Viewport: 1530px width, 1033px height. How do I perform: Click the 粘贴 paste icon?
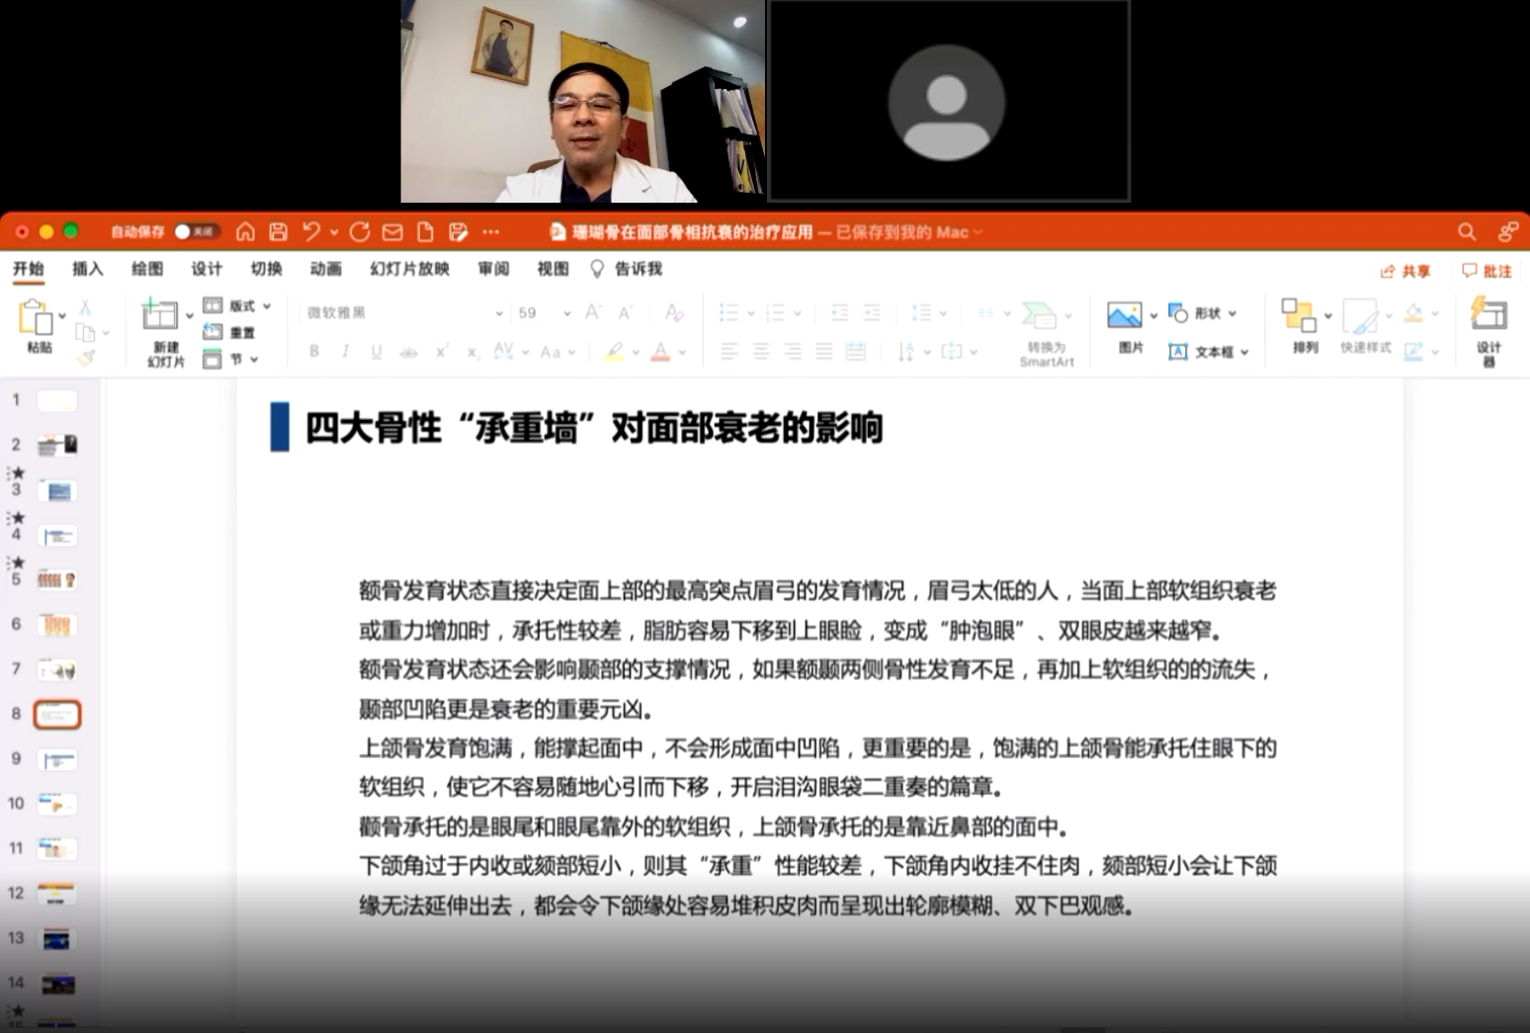click(37, 319)
